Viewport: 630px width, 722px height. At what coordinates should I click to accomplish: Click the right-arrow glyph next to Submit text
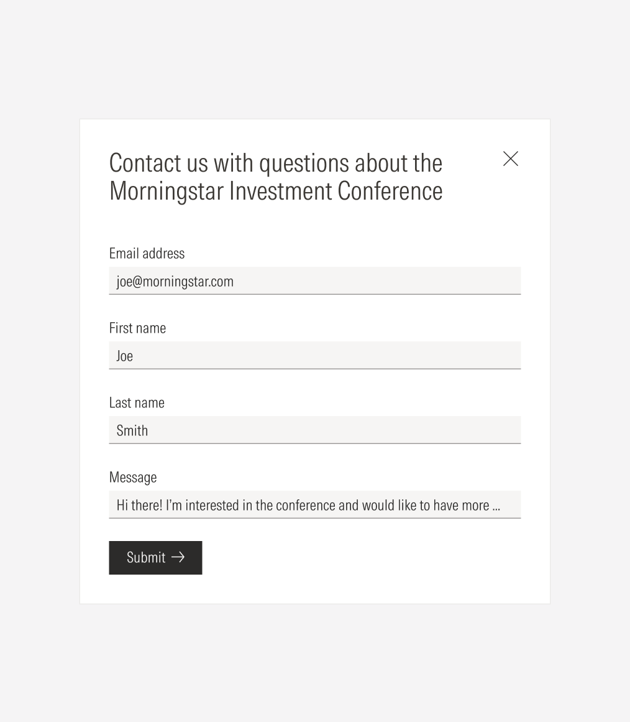pyautogui.click(x=178, y=557)
